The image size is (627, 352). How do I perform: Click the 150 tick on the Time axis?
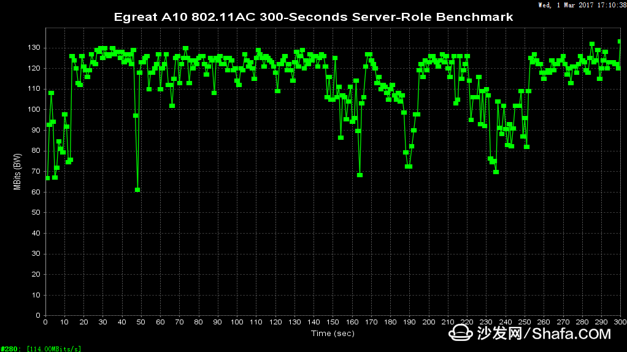[333, 322]
